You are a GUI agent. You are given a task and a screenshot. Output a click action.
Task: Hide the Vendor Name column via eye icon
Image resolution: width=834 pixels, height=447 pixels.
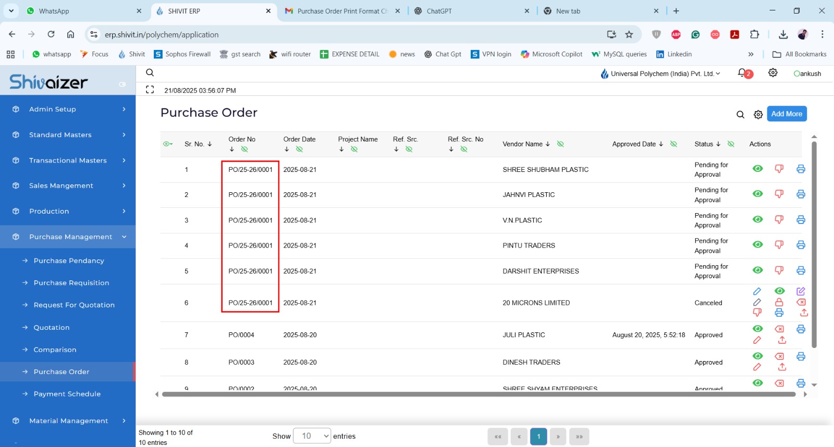click(560, 144)
